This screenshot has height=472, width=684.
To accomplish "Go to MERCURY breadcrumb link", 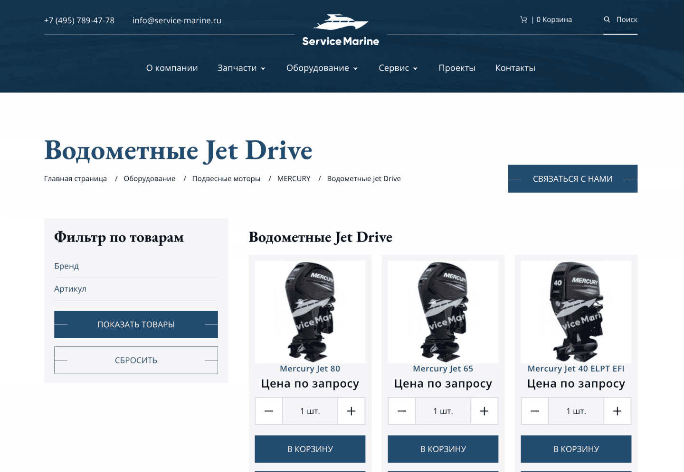I will pos(294,178).
